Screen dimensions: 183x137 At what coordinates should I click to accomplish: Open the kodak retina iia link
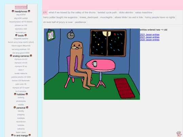pyautogui.click(x=21, y=73)
